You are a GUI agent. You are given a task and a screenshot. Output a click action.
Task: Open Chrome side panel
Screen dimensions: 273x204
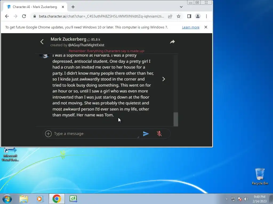pos(189,16)
